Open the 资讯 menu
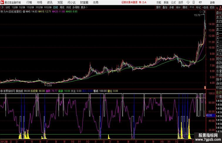The height and width of the screenshot is (143, 222). (50, 2)
